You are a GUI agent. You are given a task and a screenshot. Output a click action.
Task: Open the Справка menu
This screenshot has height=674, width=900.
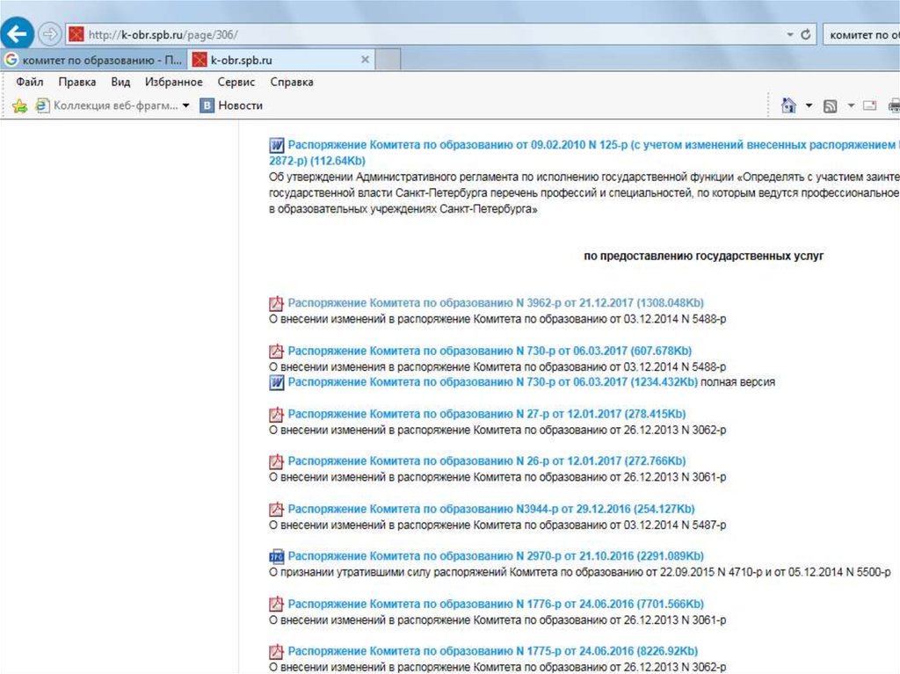[x=292, y=82]
